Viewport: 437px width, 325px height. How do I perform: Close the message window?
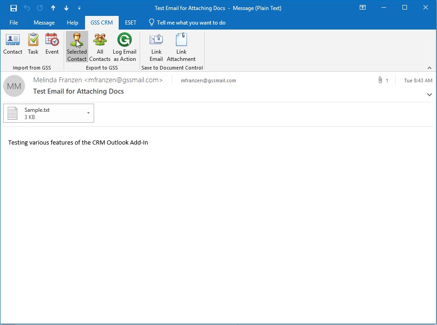coord(425,8)
